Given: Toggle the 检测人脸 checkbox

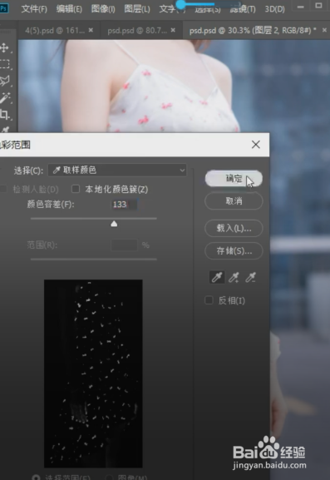Looking at the screenshot, I should tap(3, 189).
